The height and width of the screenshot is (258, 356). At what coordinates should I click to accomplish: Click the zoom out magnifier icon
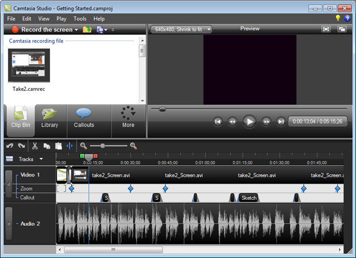[x=84, y=146]
